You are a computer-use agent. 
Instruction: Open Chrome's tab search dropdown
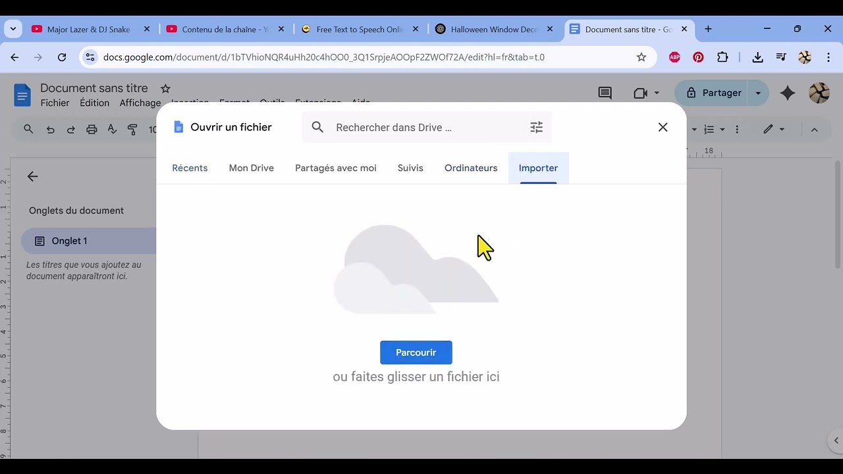(x=13, y=29)
